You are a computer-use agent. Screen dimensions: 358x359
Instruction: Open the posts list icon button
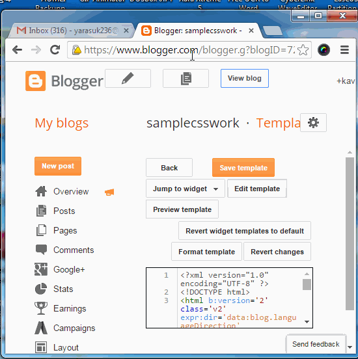(186, 78)
